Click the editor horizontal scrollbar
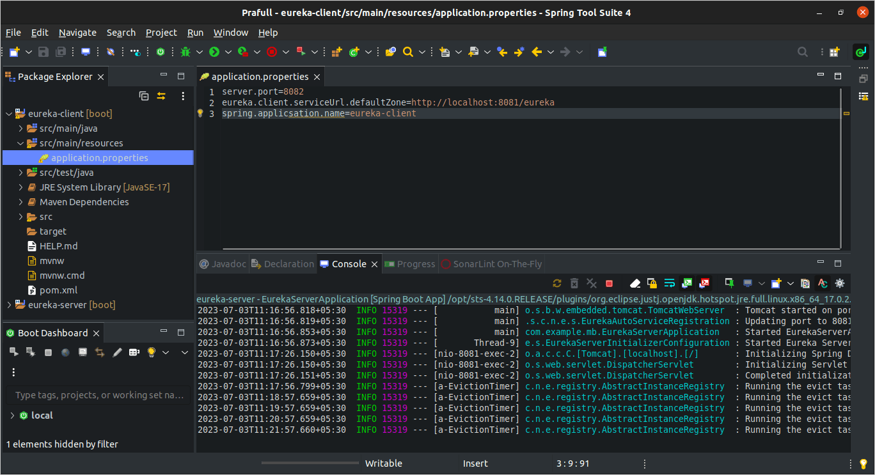This screenshot has height=475, width=875. click(531, 248)
